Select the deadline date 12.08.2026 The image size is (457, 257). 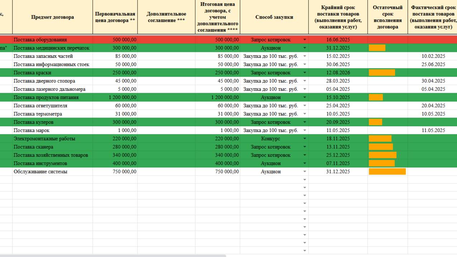338,73
